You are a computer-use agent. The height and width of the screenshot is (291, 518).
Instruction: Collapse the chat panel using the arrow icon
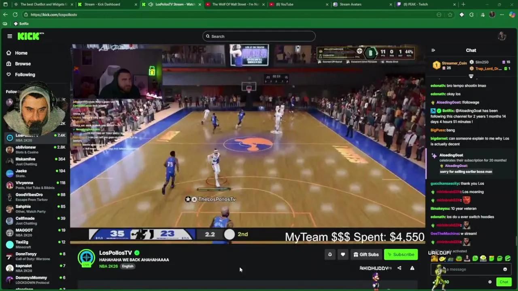tap(433, 51)
